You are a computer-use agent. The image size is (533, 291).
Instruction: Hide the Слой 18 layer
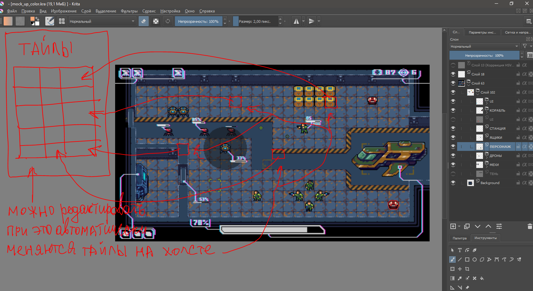(453, 74)
